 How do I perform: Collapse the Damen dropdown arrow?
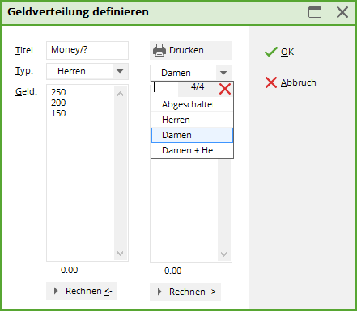[x=223, y=73]
